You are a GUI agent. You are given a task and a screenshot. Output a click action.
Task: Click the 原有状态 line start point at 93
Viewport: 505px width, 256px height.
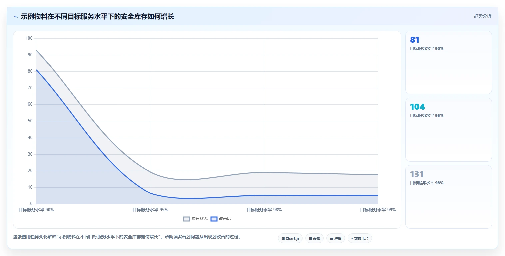point(36,50)
